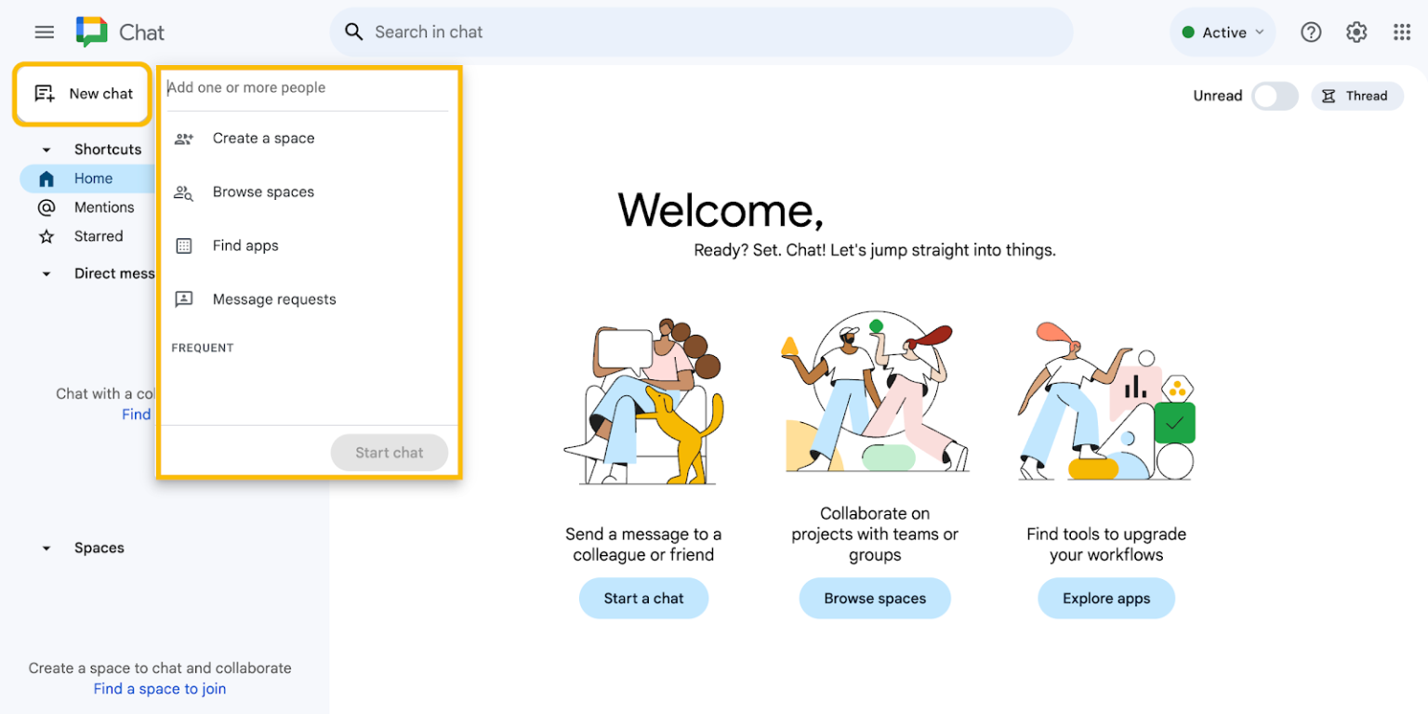1428x714 pixels.
Task: Open Message requests from the new chat panel
Action: pos(274,298)
